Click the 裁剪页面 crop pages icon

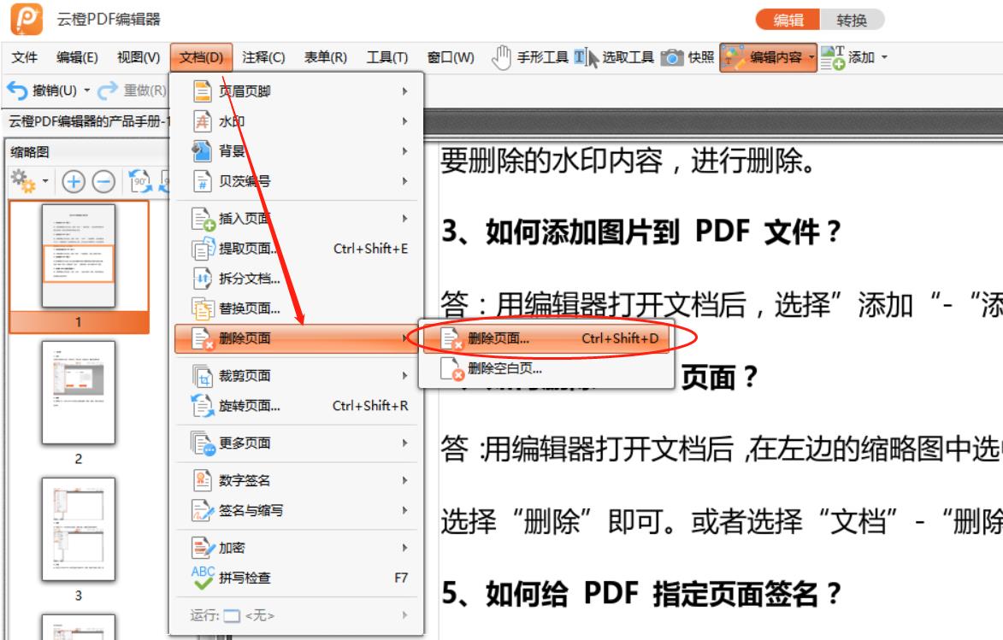(x=203, y=376)
